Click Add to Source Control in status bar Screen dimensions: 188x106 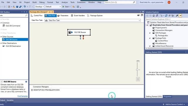174,105
